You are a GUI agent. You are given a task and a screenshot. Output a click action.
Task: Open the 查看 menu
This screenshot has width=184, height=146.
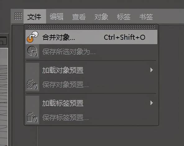[79, 16]
